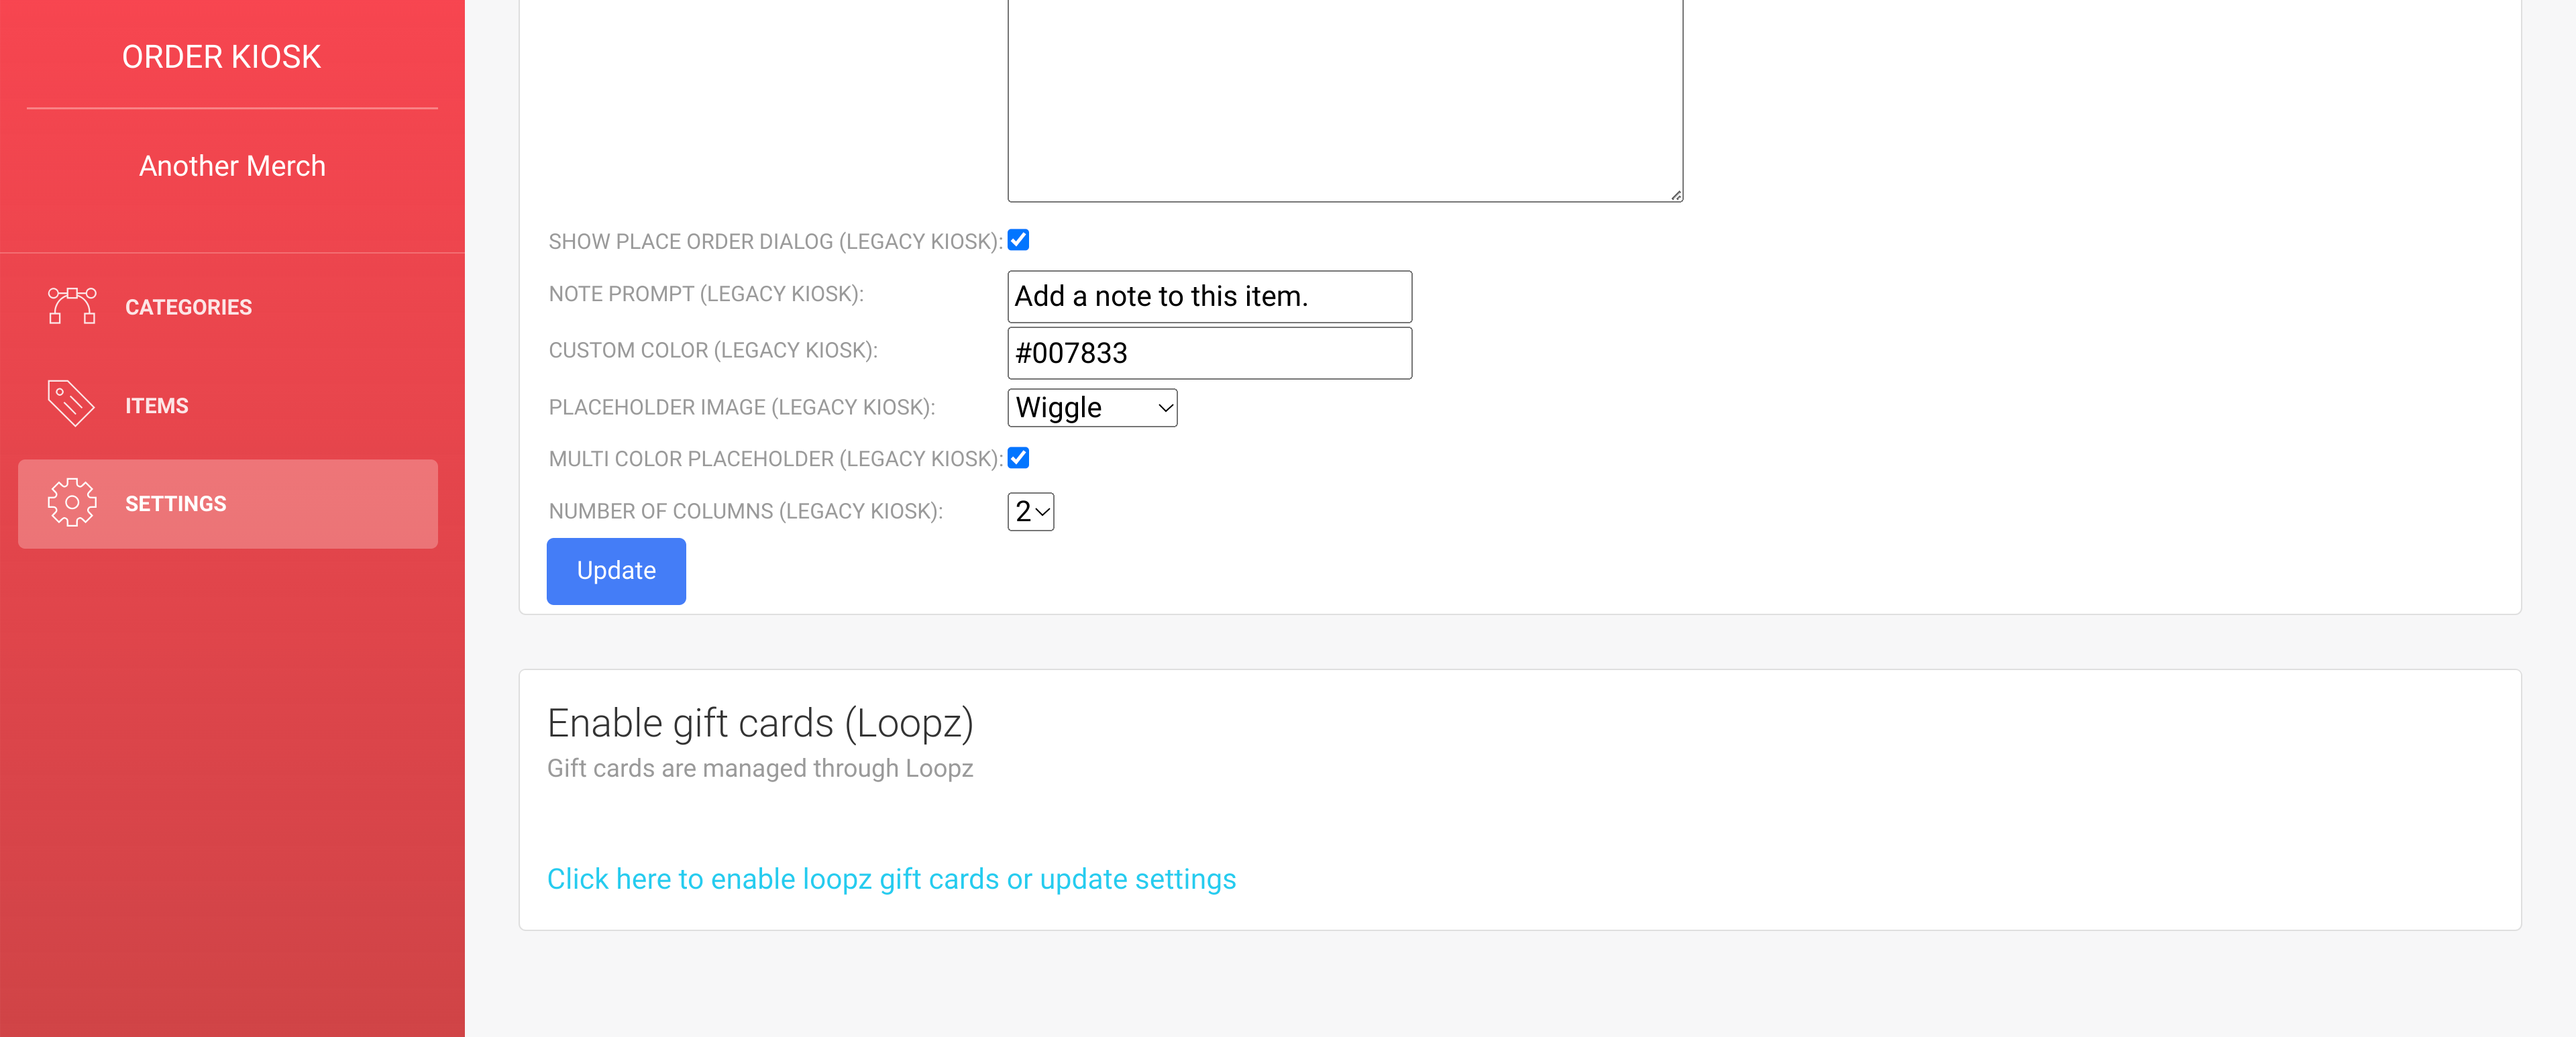The height and width of the screenshot is (1037, 2576).
Task: Click the 'Enable gift cards (Loopz)' heading
Action: pyautogui.click(x=760, y=723)
